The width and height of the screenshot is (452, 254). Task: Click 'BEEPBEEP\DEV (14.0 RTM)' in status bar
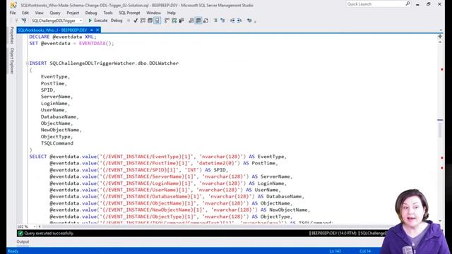pyautogui.click(x=333, y=234)
